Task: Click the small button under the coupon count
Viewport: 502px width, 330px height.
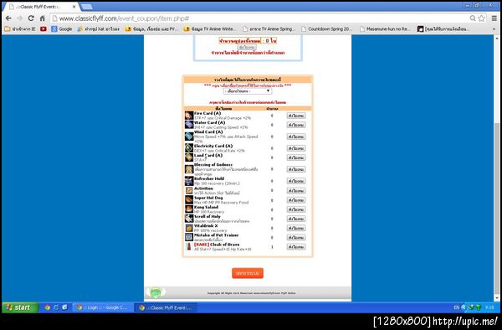Action: 247,47
